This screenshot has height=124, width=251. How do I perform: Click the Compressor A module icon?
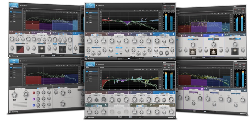click(14, 5)
